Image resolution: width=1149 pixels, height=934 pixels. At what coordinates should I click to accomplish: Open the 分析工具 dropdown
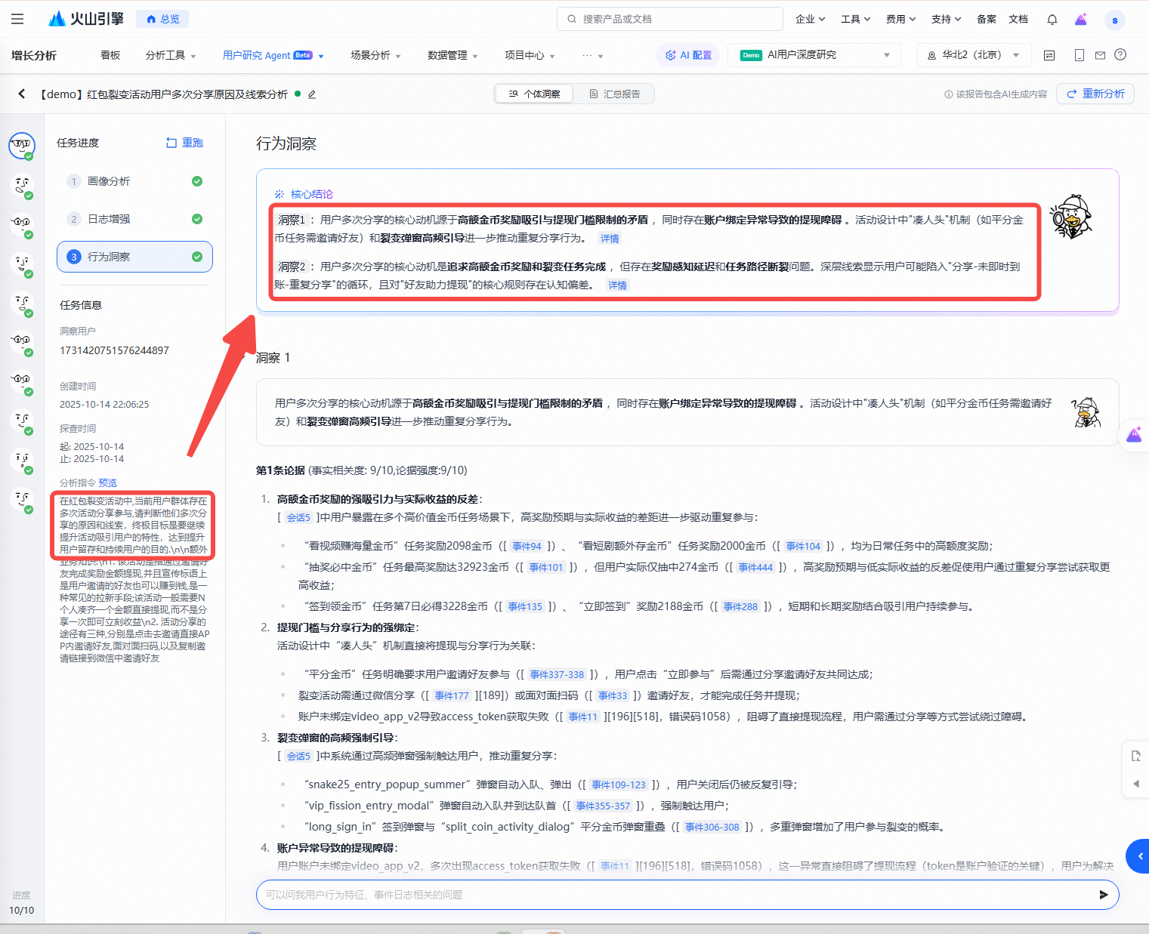click(171, 55)
